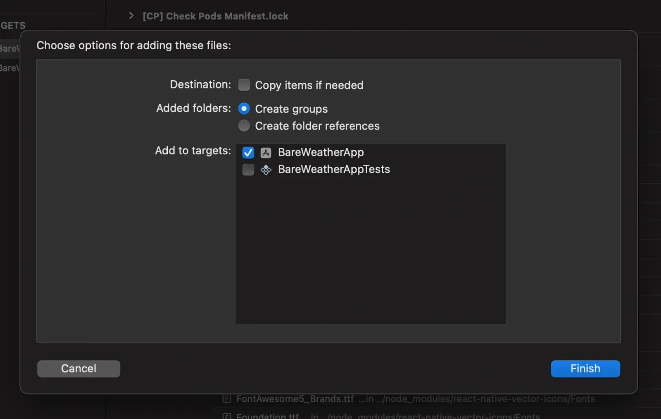Viewport: 661px width, 419px height.
Task: Click the BareWeatherAppTests test bundle icon
Action: pyautogui.click(x=266, y=170)
